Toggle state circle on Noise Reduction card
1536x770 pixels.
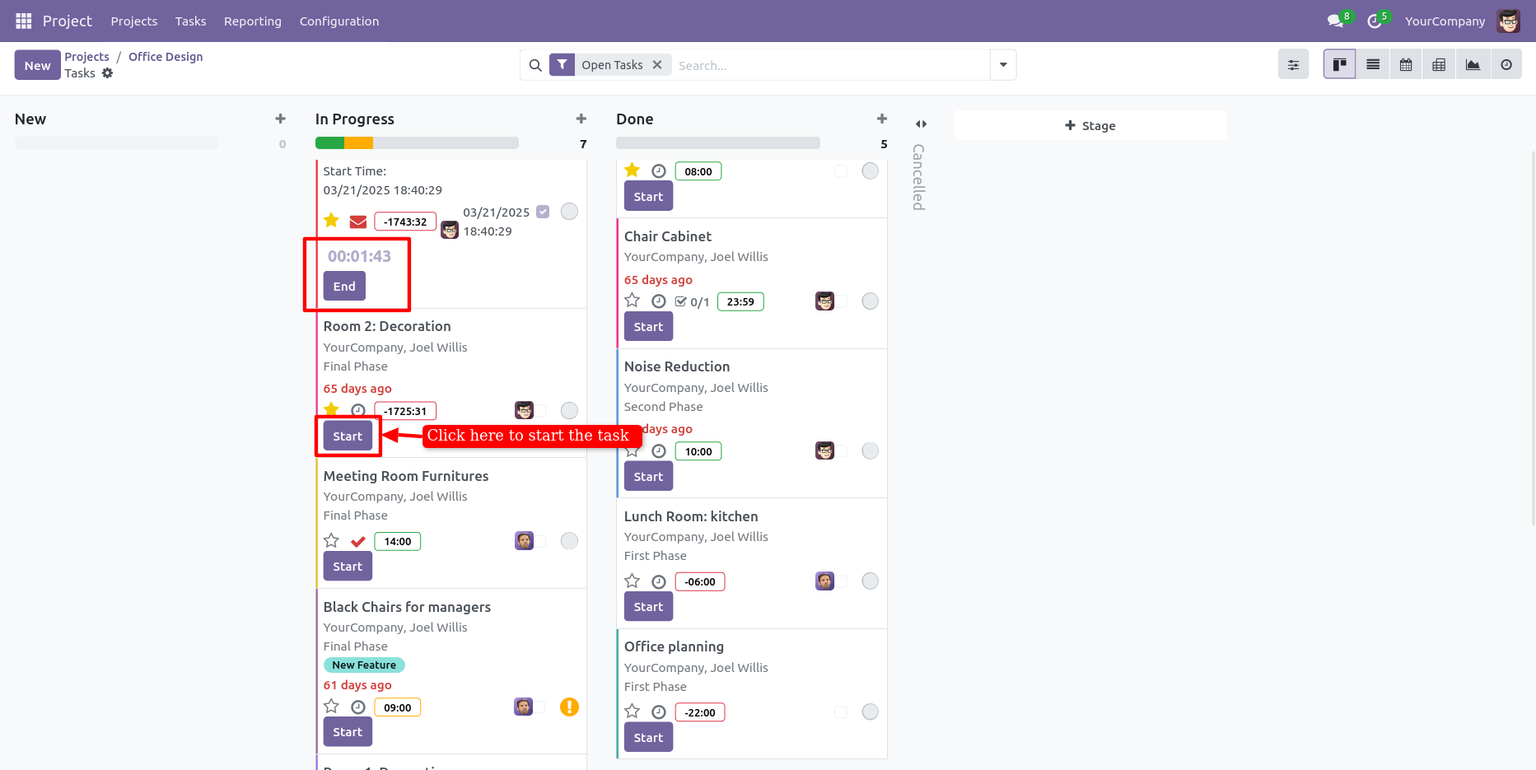tap(870, 450)
